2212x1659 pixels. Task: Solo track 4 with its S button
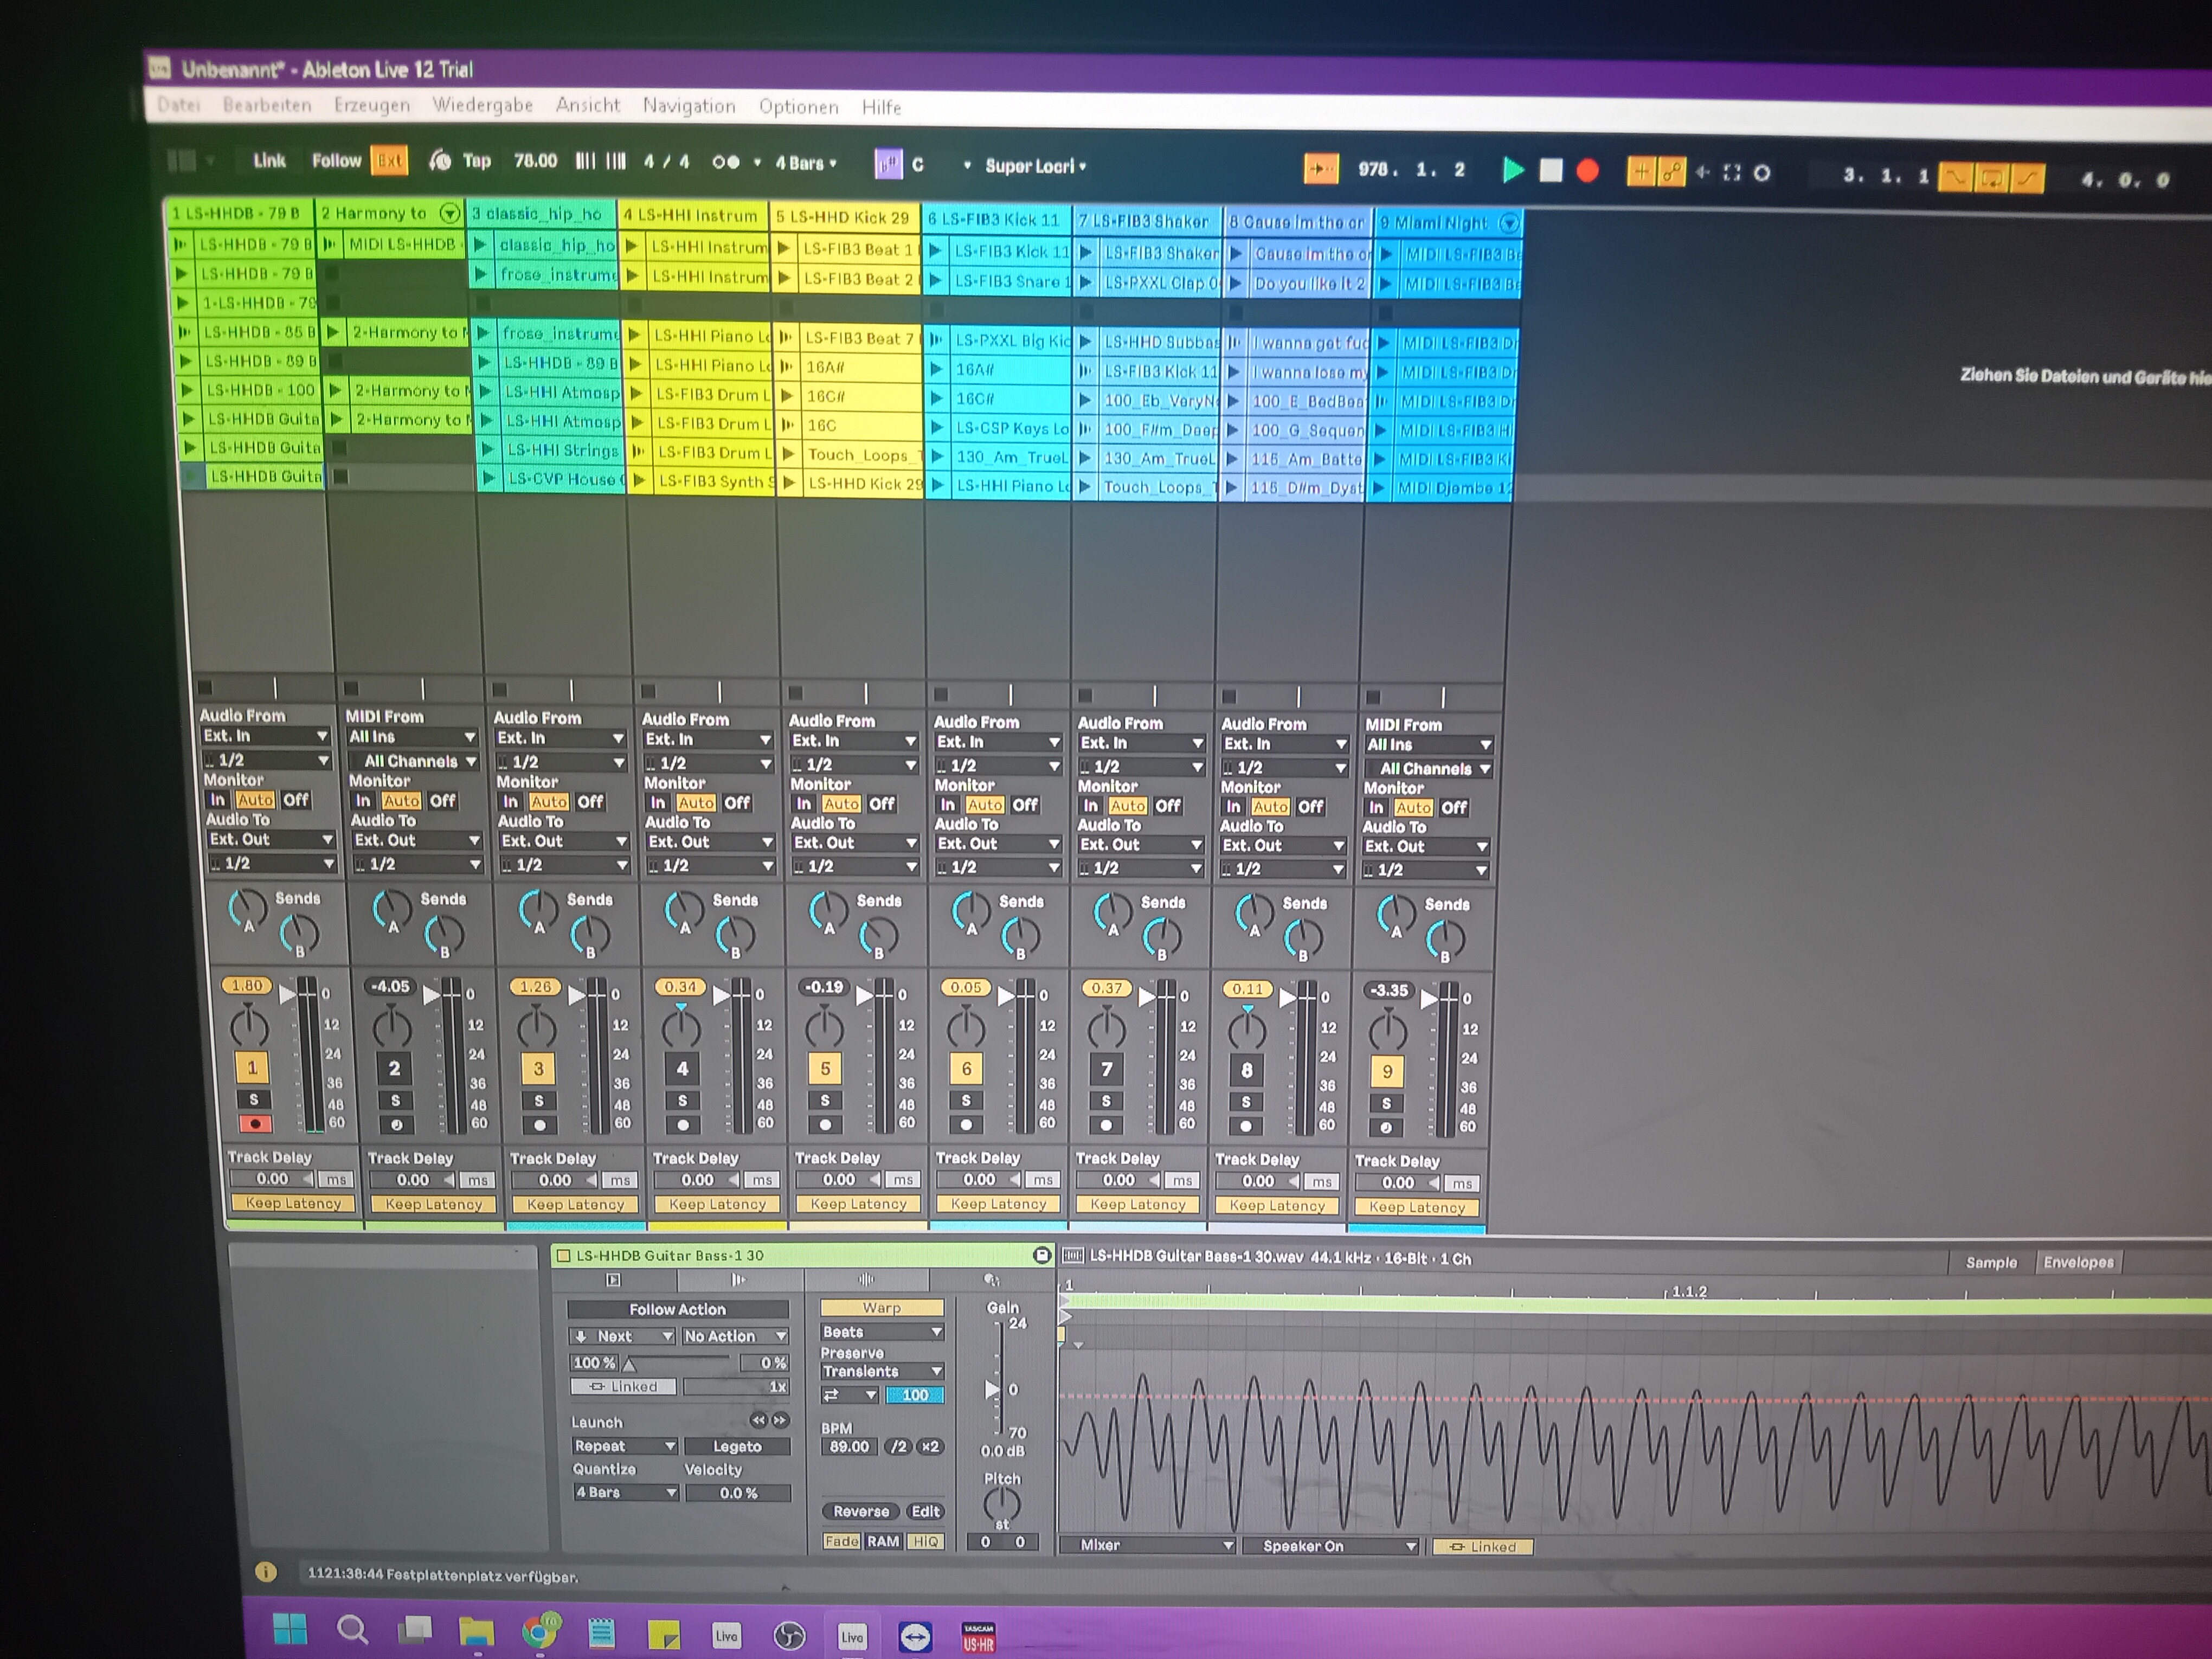point(682,1101)
